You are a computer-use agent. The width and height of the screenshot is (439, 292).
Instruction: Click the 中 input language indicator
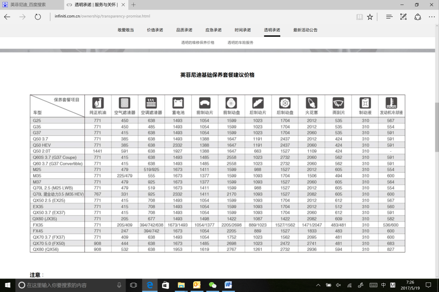pyautogui.click(x=383, y=285)
